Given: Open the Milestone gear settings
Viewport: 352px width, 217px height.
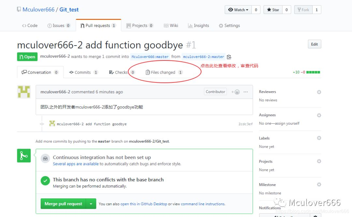Looking at the screenshot, I should point(319,184).
